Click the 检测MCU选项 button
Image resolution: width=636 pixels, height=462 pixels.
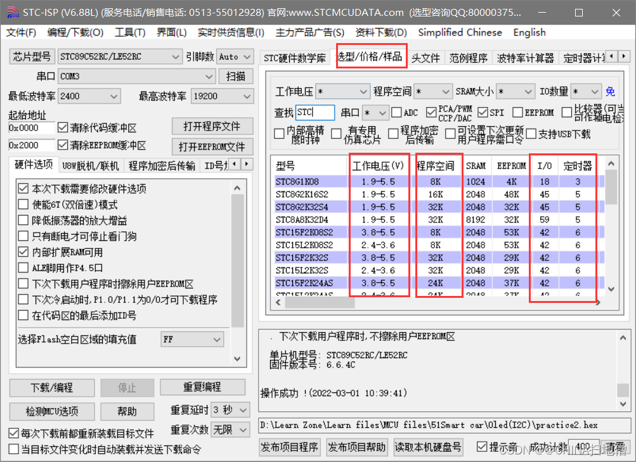point(52,411)
